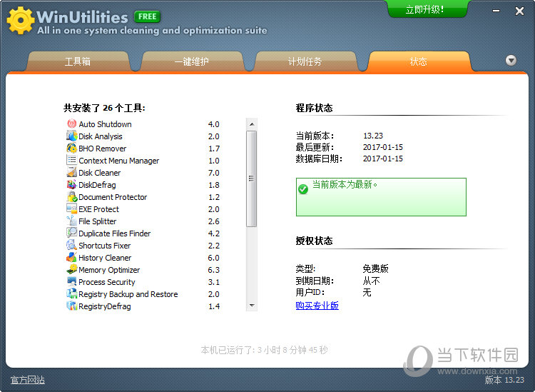The width and height of the screenshot is (535, 392).
Task: Open the 计划任务 tab
Action: pos(305,61)
